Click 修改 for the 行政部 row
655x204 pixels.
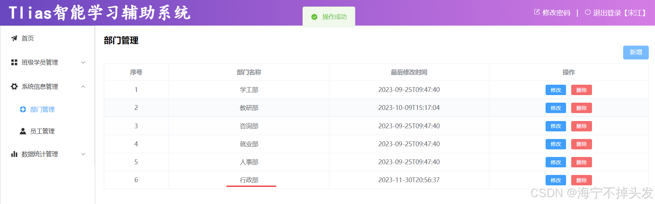pos(556,180)
